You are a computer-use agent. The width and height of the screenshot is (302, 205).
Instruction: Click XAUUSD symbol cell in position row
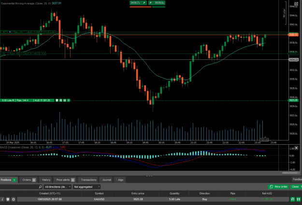click(x=99, y=199)
